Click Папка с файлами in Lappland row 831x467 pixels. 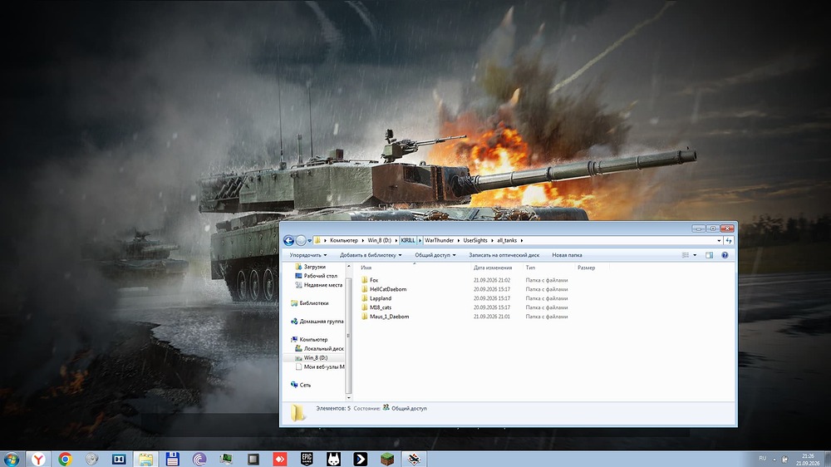click(547, 298)
